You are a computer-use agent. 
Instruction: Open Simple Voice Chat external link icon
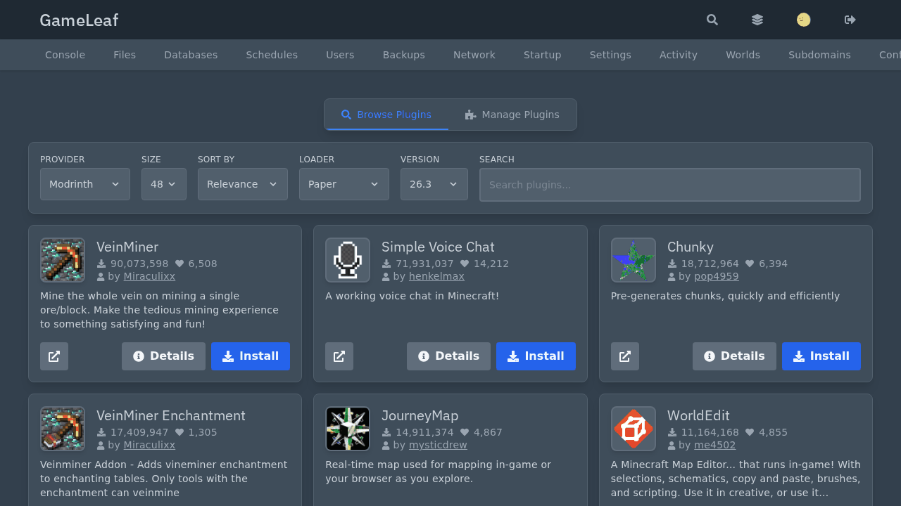[339, 356]
